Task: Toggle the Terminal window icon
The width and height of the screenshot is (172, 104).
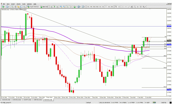Action: [x=21, y=7]
